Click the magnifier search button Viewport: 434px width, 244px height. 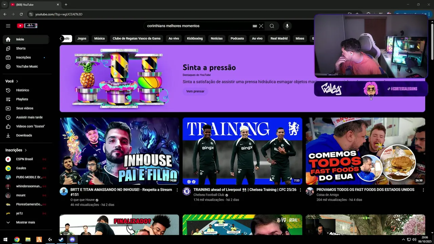(272, 26)
